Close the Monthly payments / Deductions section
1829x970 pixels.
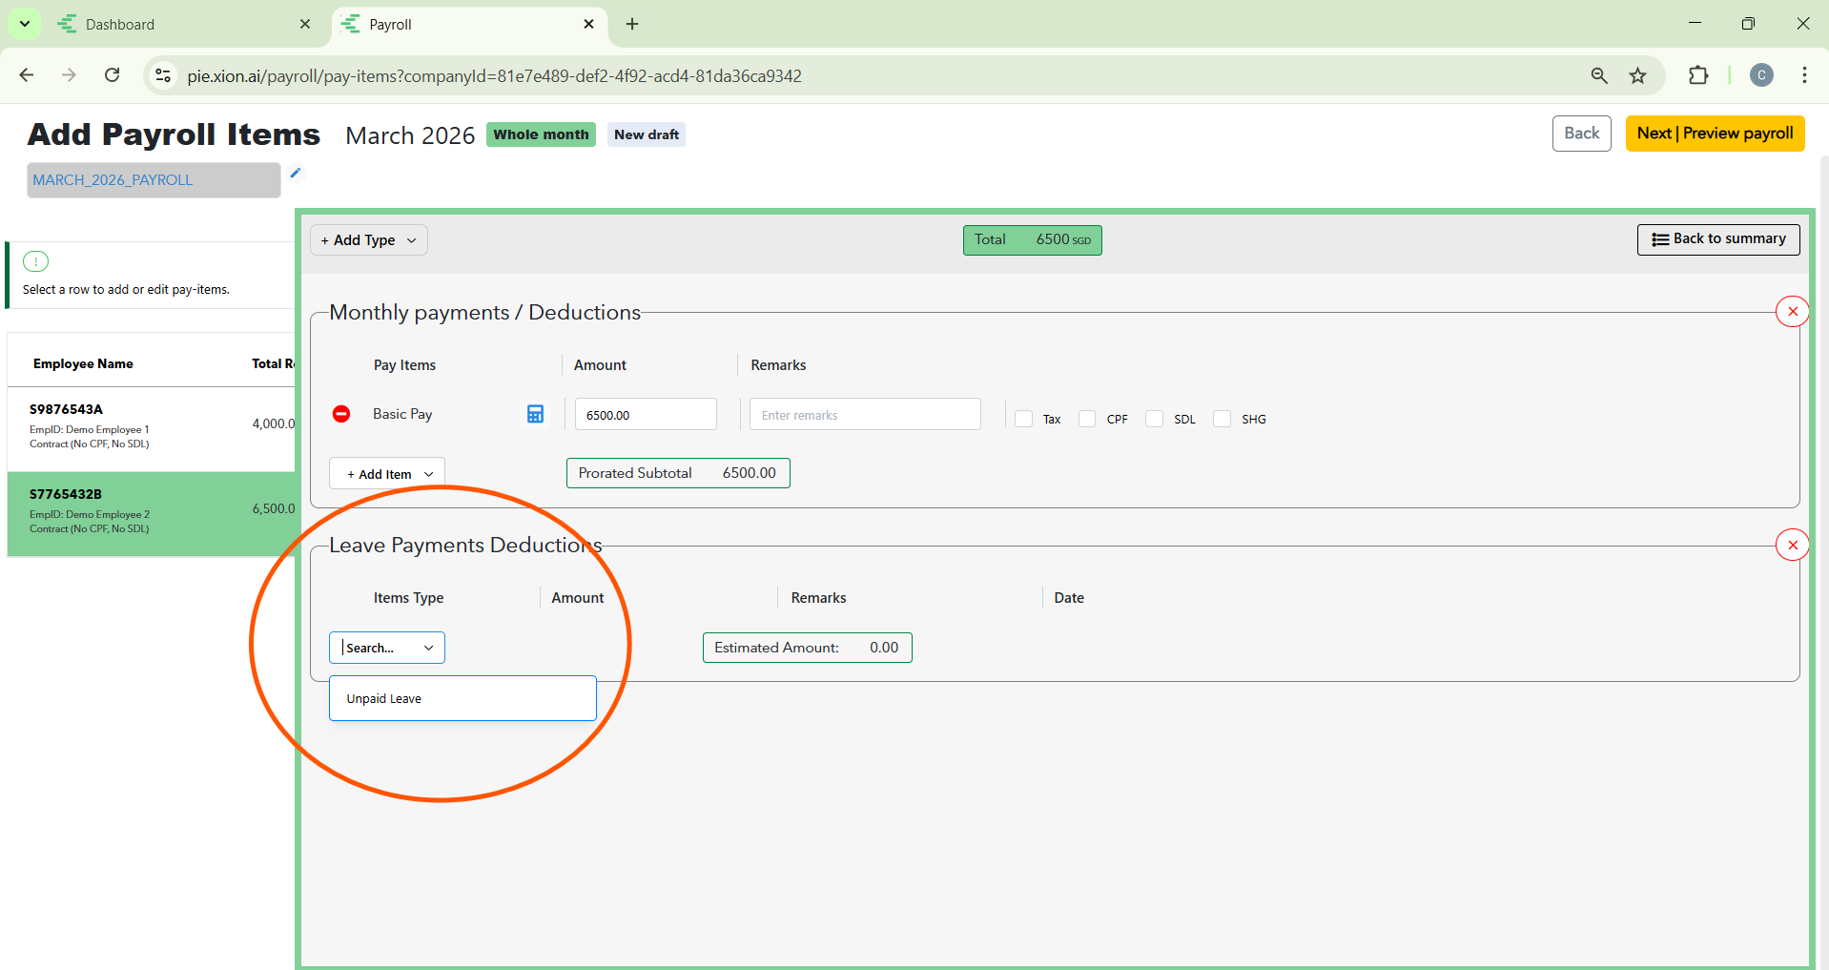pyautogui.click(x=1792, y=312)
